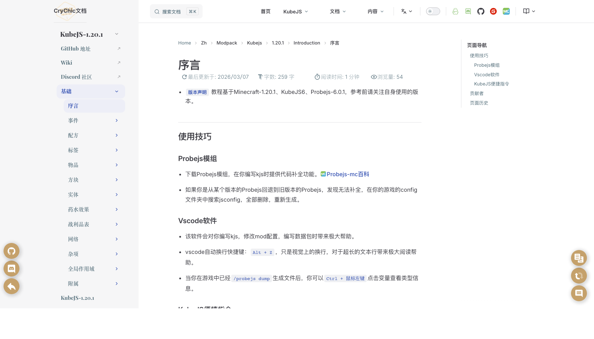The width and height of the screenshot is (594, 339).
Task: Open the KubeJS dropdown menu
Action: [296, 11]
